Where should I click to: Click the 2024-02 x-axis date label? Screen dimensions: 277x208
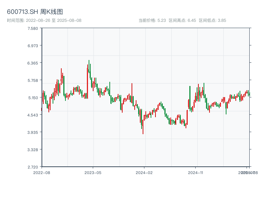144,172
